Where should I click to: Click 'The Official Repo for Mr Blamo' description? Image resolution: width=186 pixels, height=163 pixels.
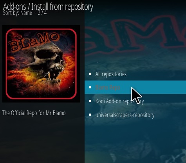click(34, 113)
